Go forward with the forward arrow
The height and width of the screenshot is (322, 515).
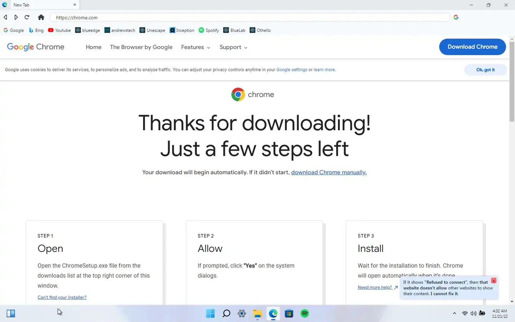click(x=16, y=17)
